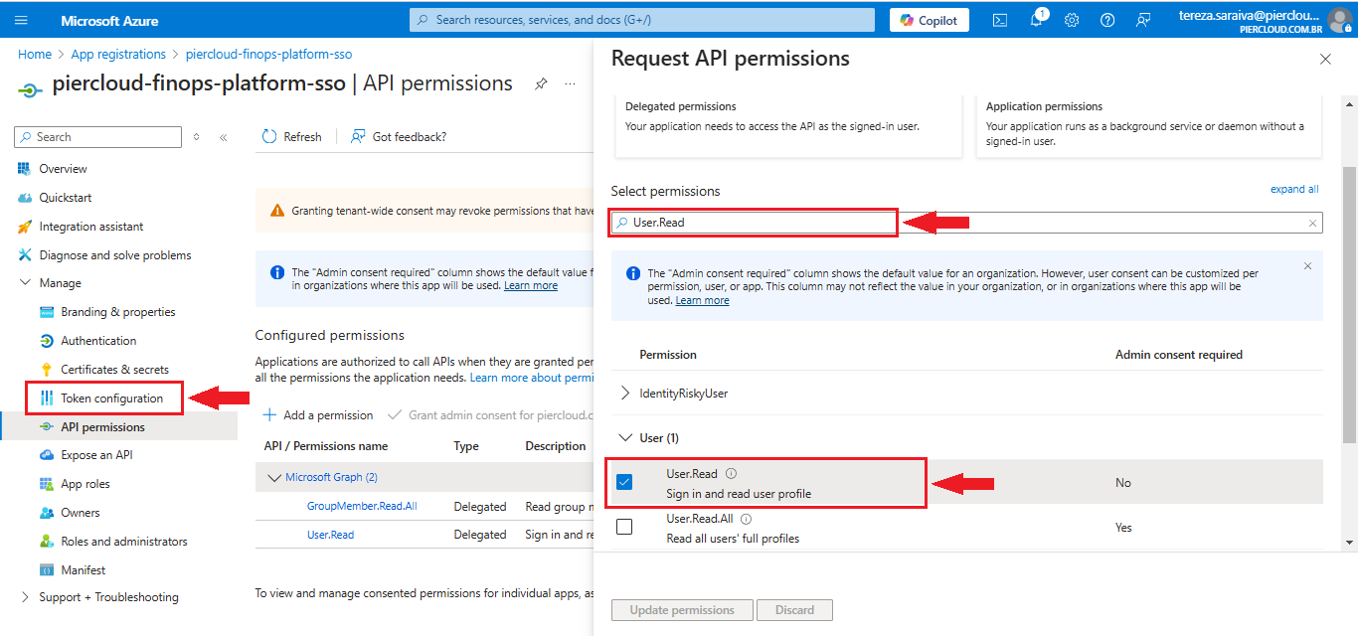Collapse the User (1) permission group
This screenshot has height=636, width=1358.
pyautogui.click(x=625, y=437)
